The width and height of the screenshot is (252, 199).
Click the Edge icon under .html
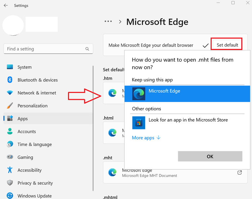coord(112,133)
